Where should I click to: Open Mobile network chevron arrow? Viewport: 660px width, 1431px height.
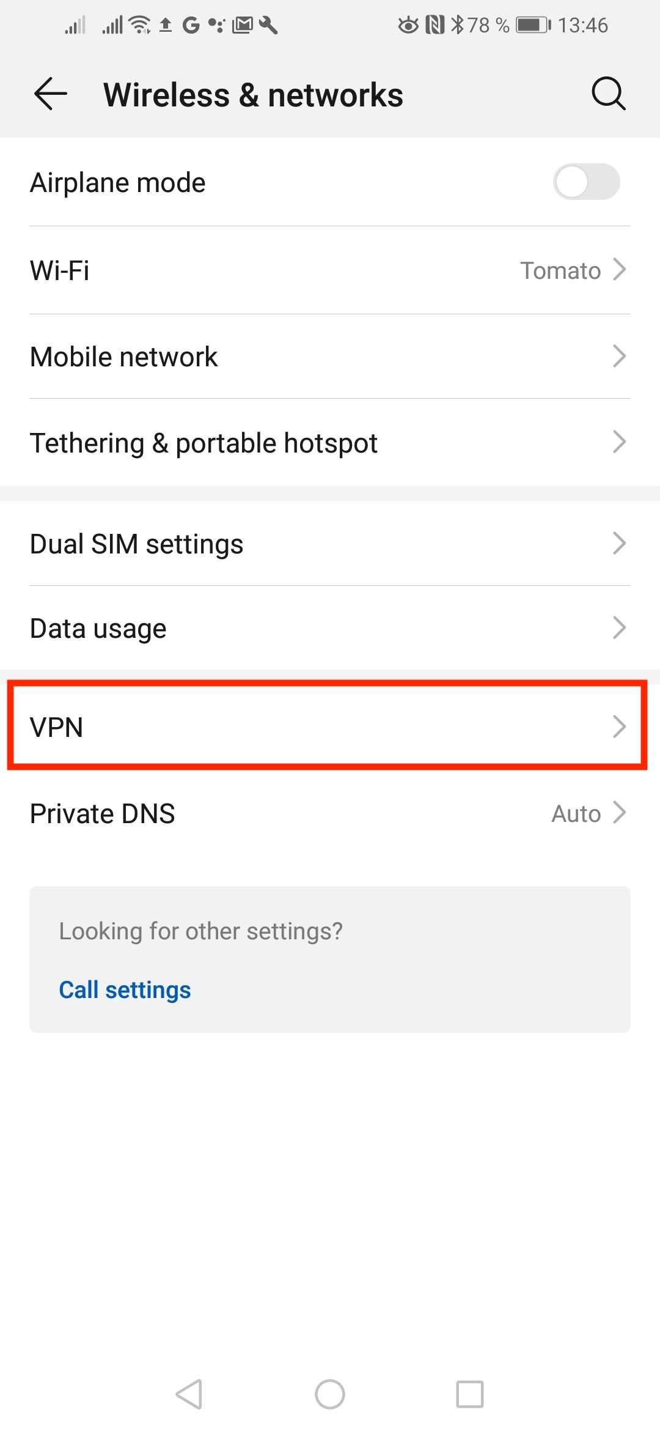pyautogui.click(x=620, y=356)
